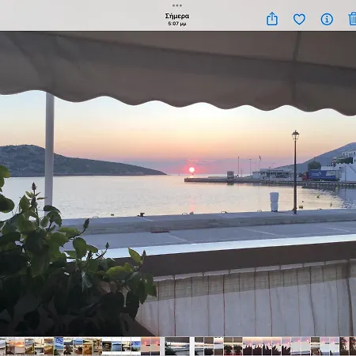
Task: Delete the photo using the trash icon
Action: [x=352, y=19]
